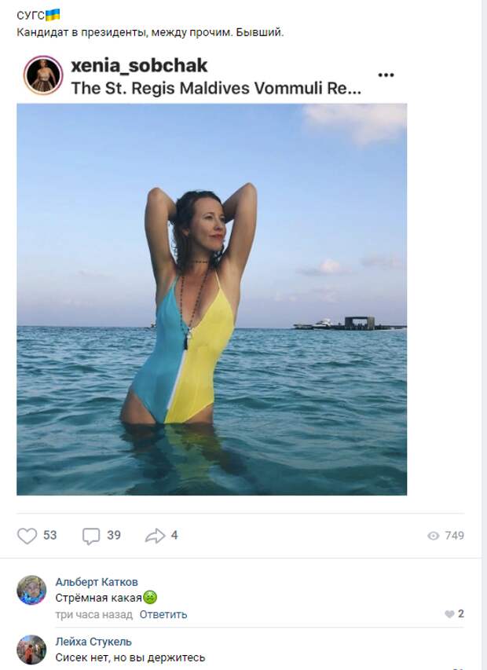Click the comment count 39
The image size is (487, 670).
tap(114, 535)
